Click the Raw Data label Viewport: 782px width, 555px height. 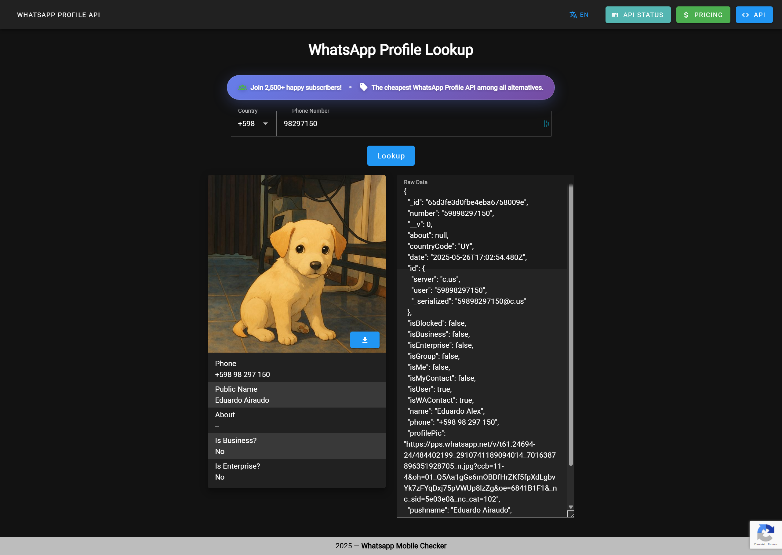click(416, 182)
